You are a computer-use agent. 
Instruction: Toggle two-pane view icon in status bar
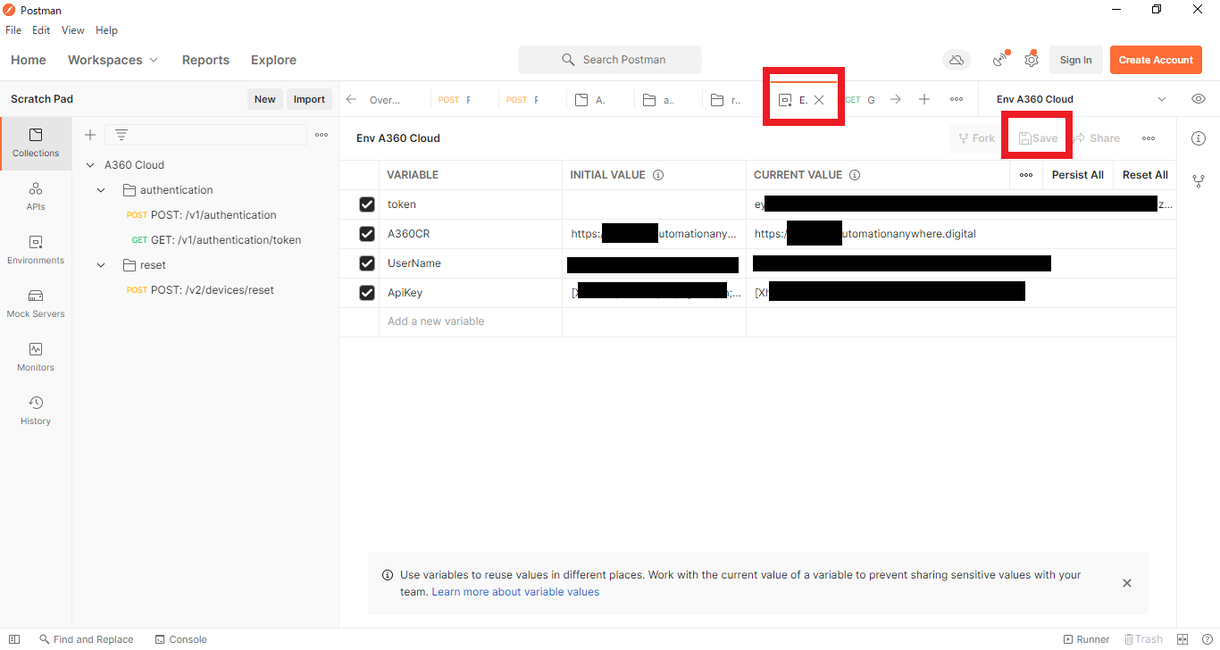pos(1182,639)
